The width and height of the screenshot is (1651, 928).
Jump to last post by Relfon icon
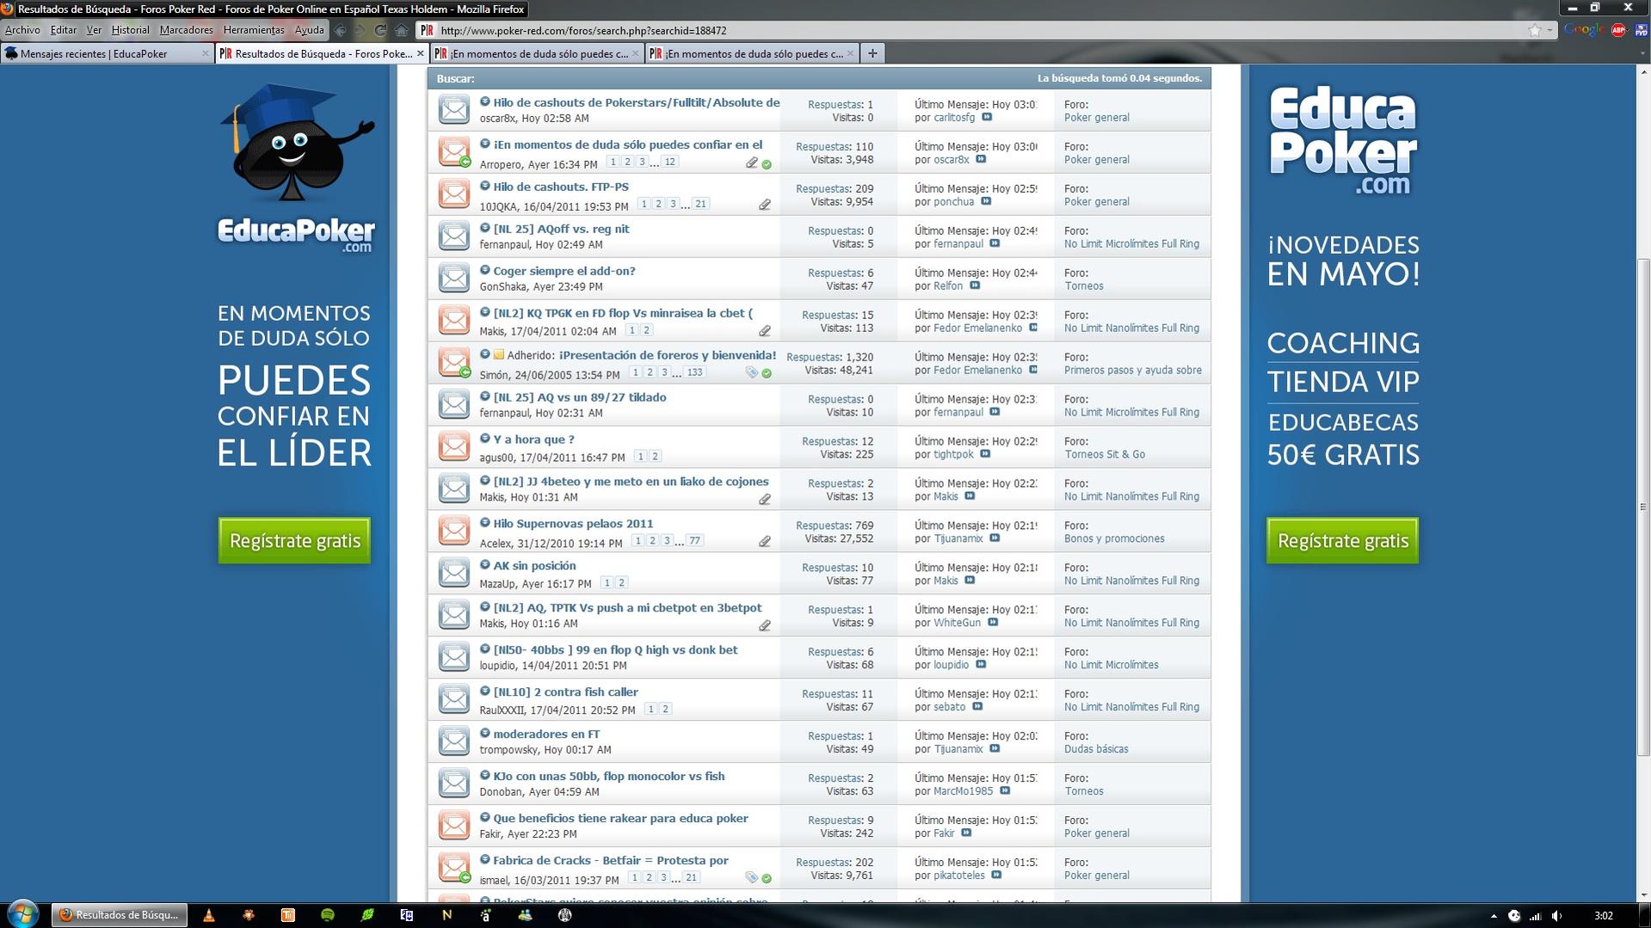click(975, 286)
